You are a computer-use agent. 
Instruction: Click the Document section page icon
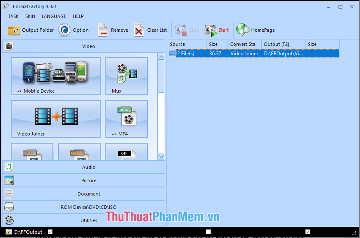9,193
